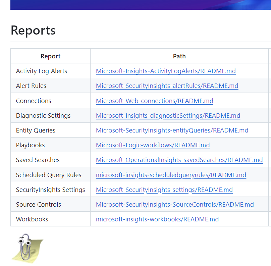Viewport: 271px width, 266px height.
Task: Select the Scheduled Query Rules cell
Action: tap(50, 174)
